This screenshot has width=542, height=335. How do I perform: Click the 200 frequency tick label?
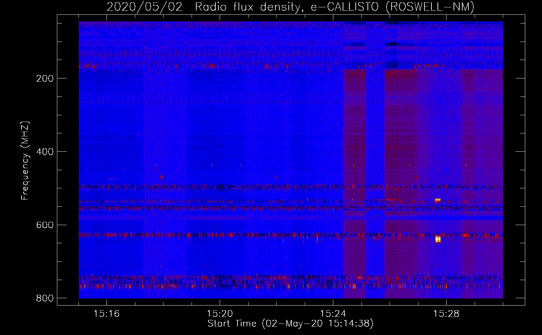coord(45,78)
